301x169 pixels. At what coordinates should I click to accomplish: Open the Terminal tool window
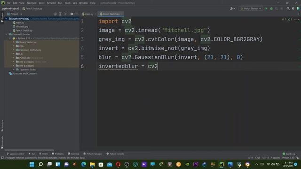73,154
